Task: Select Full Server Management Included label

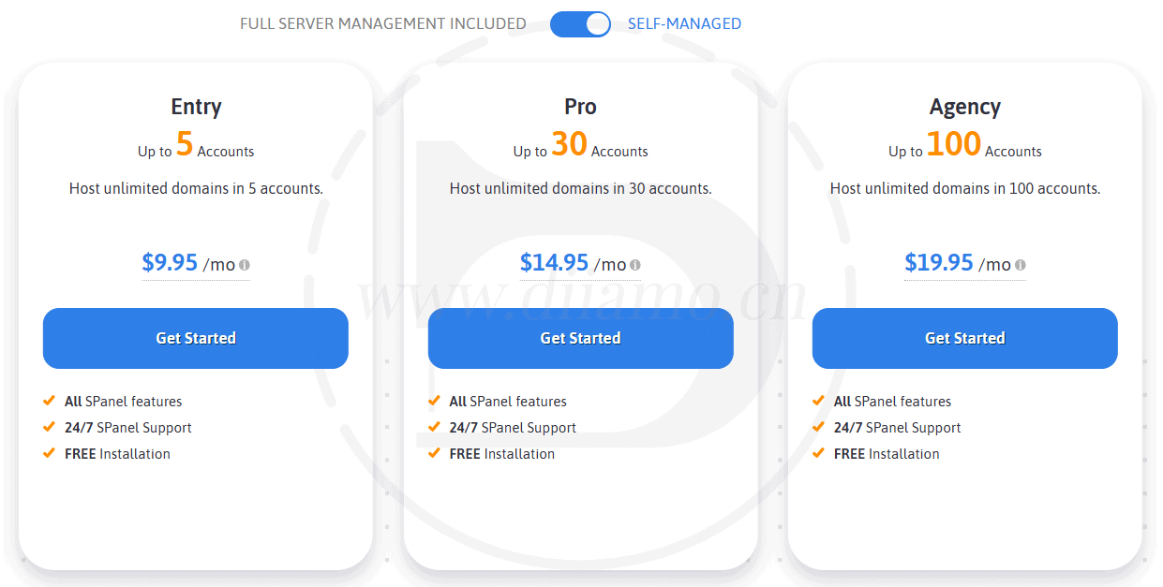Action: click(x=382, y=24)
